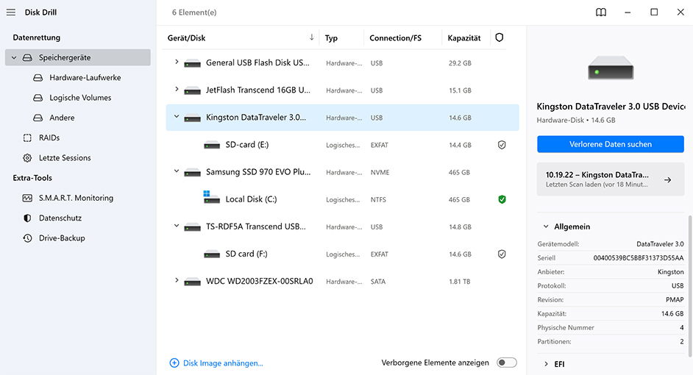Image resolution: width=693 pixels, height=375 pixels.
Task: Select SD-card (E:) volume row
Action: click(343, 145)
